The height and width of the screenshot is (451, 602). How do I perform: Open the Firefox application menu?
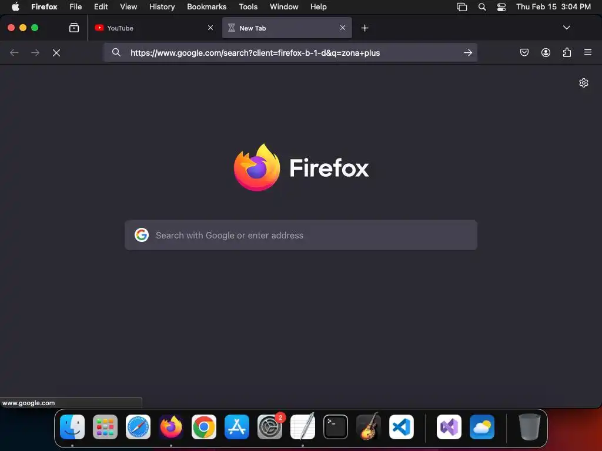44,7
